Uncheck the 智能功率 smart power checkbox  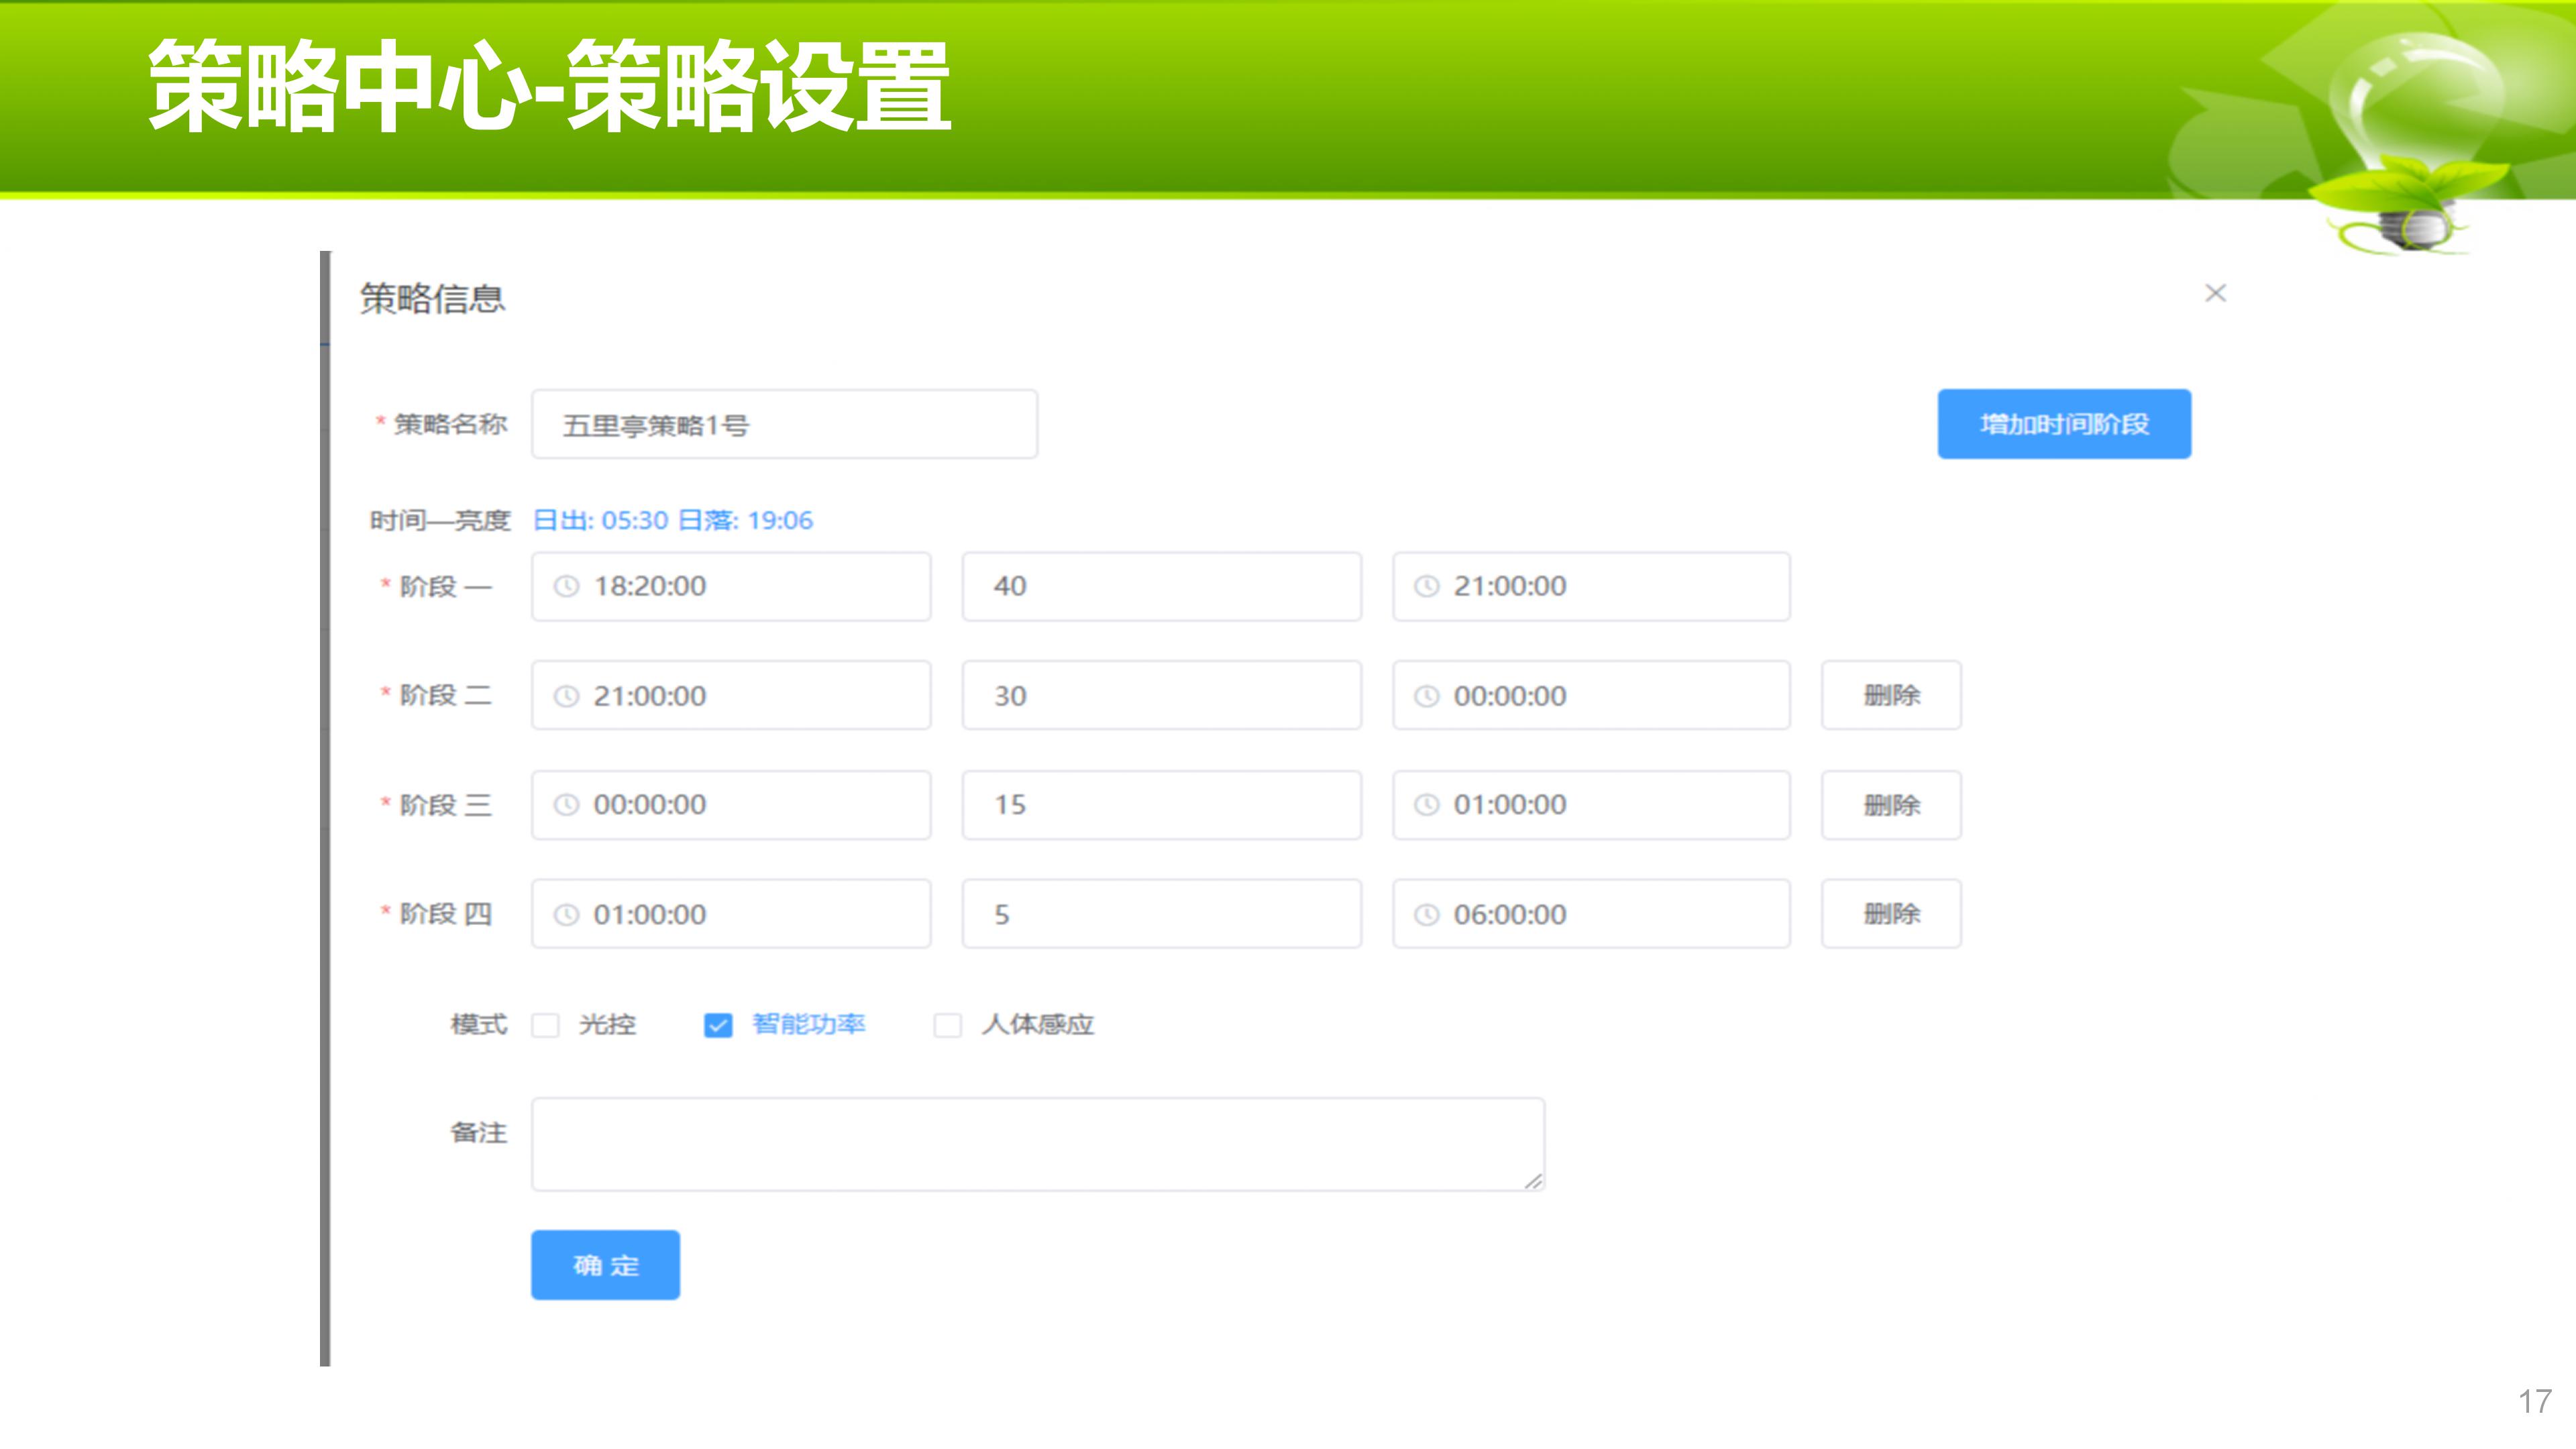click(718, 1025)
